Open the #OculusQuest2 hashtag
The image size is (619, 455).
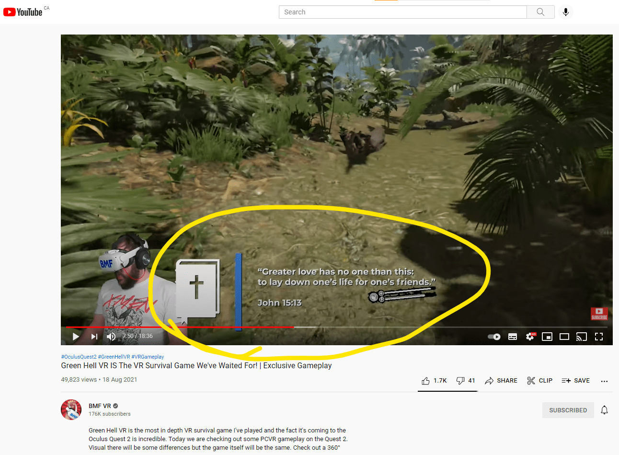click(78, 356)
